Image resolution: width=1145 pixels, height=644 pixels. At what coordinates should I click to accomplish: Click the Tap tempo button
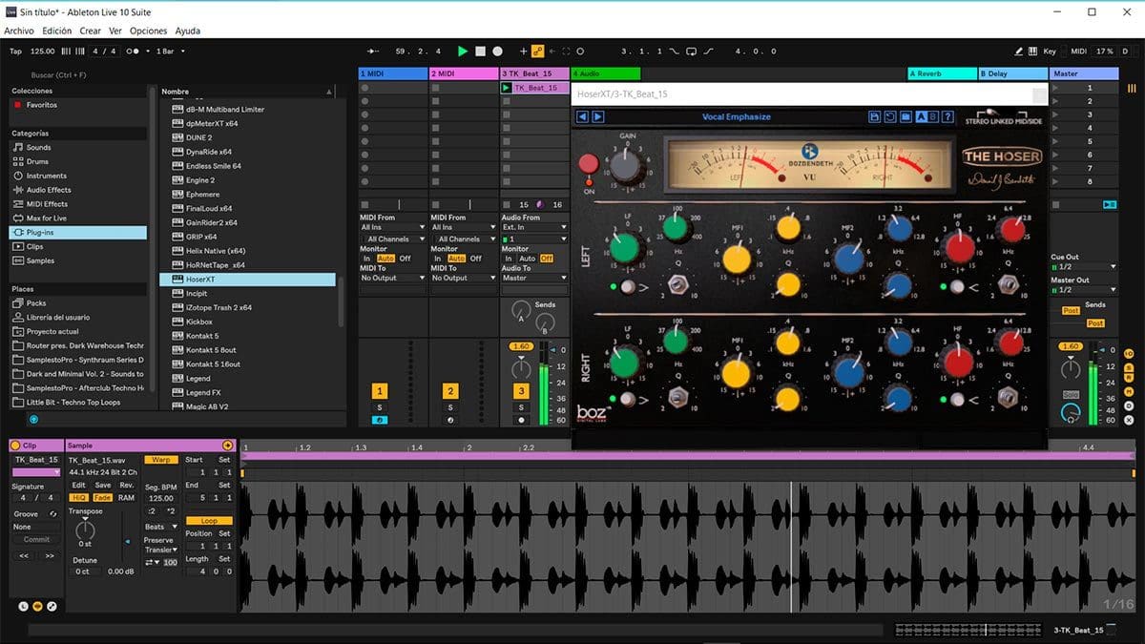point(15,51)
